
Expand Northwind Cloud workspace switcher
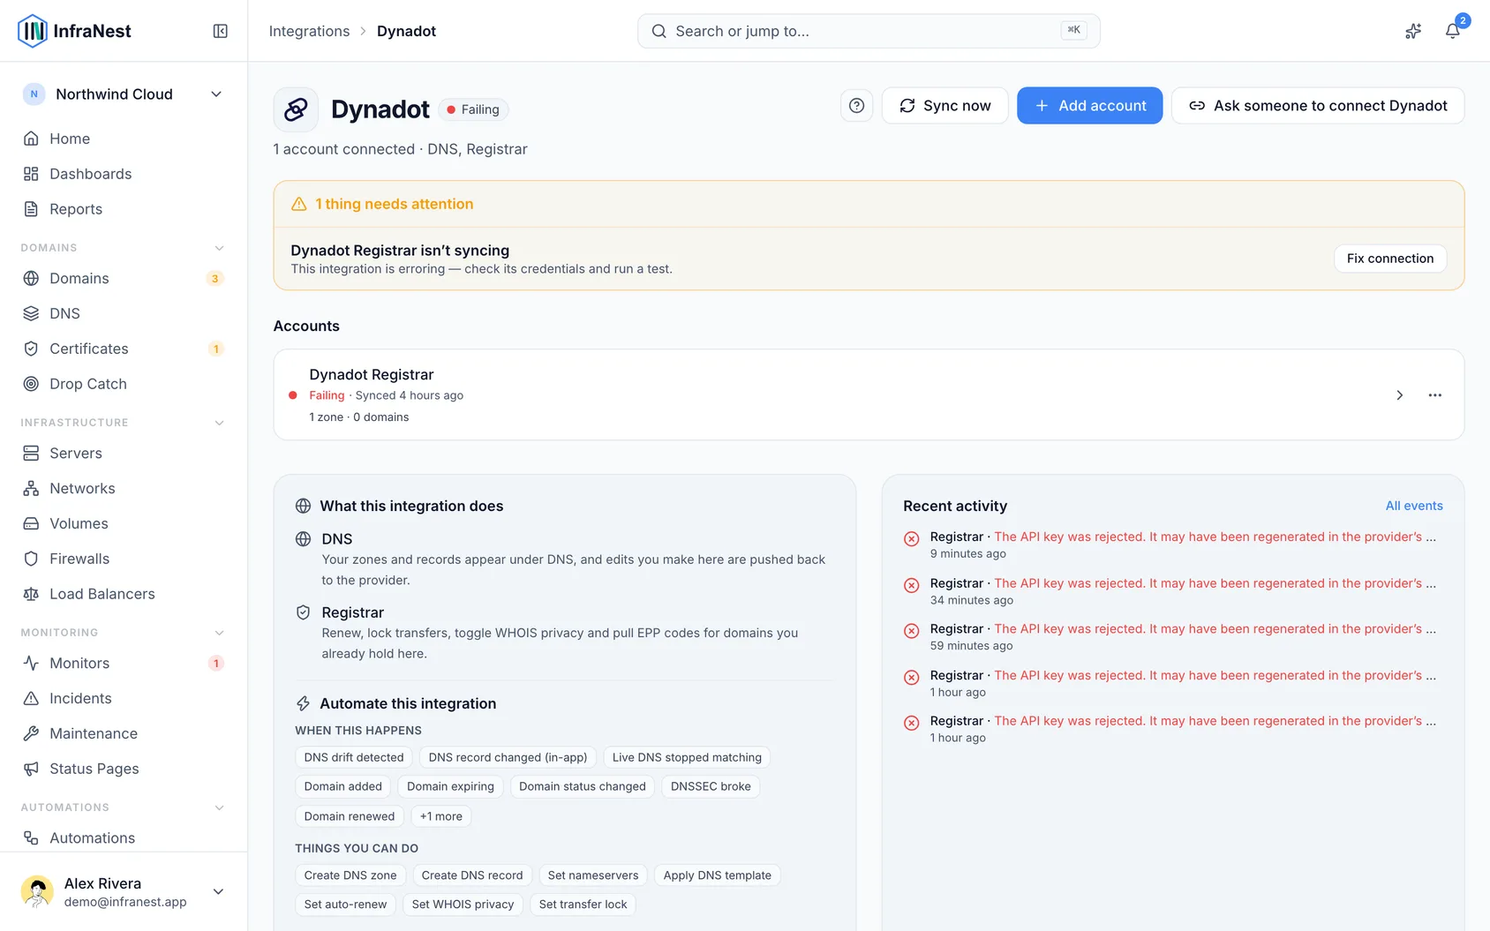pyautogui.click(x=124, y=94)
